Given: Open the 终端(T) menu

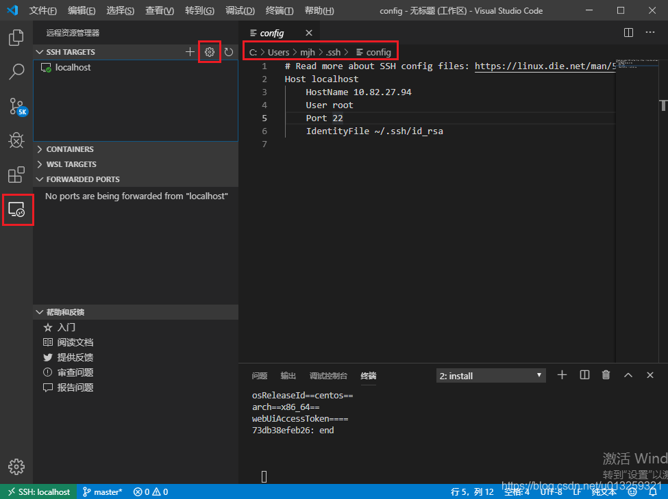Looking at the screenshot, I should (x=280, y=11).
